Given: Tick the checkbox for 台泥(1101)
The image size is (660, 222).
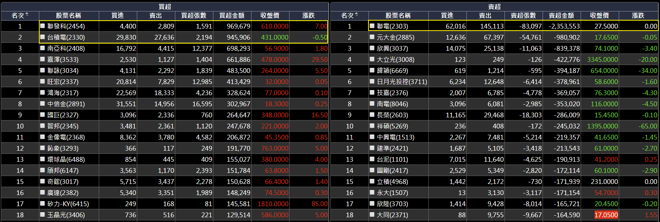Looking at the screenshot, I should [372, 159].
